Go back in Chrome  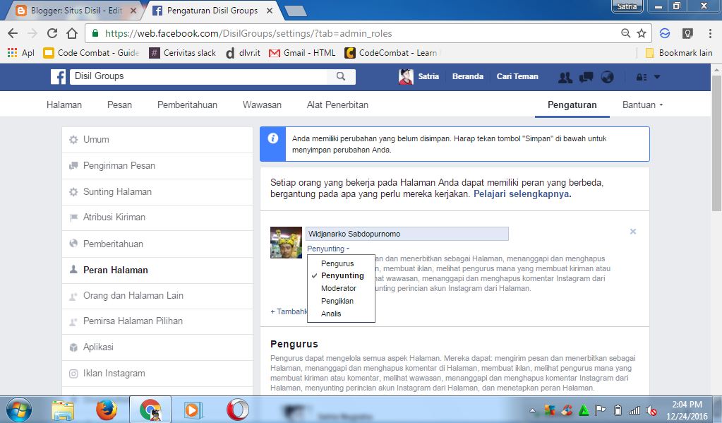point(13,33)
